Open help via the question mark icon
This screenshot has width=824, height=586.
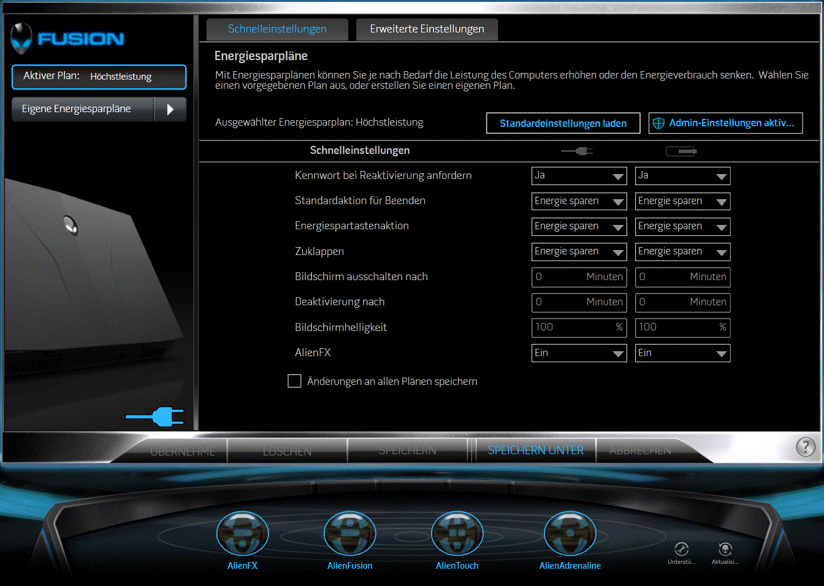pos(806,447)
